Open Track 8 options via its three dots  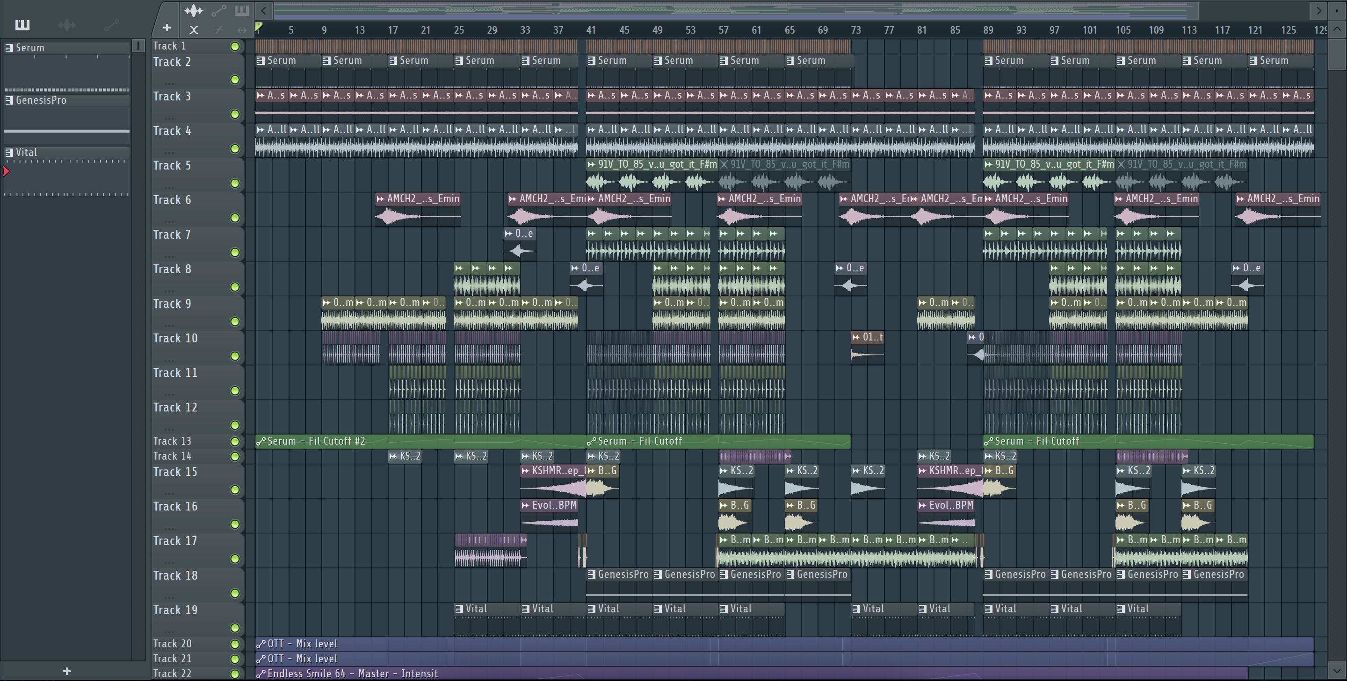coord(169,291)
